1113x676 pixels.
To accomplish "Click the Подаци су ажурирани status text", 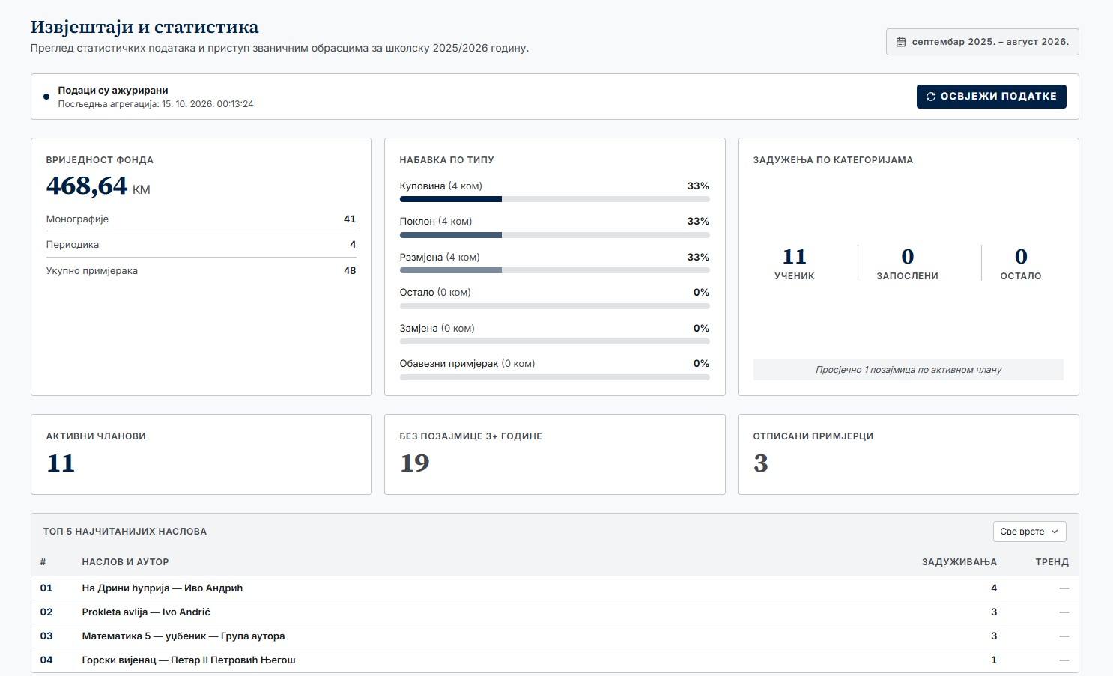I will pos(113,91).
